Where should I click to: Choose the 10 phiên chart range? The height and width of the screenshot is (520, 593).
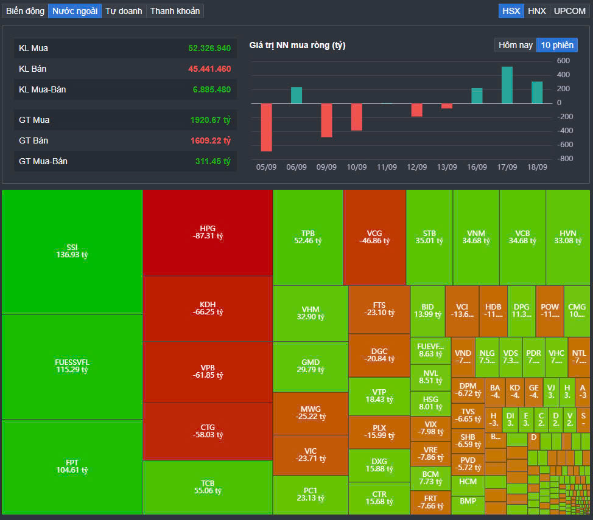tap(557, 45)
